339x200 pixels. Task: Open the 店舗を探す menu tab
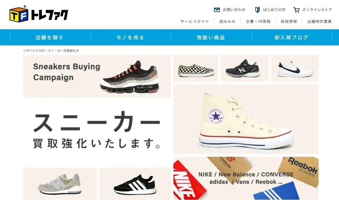tap(50, 37)
